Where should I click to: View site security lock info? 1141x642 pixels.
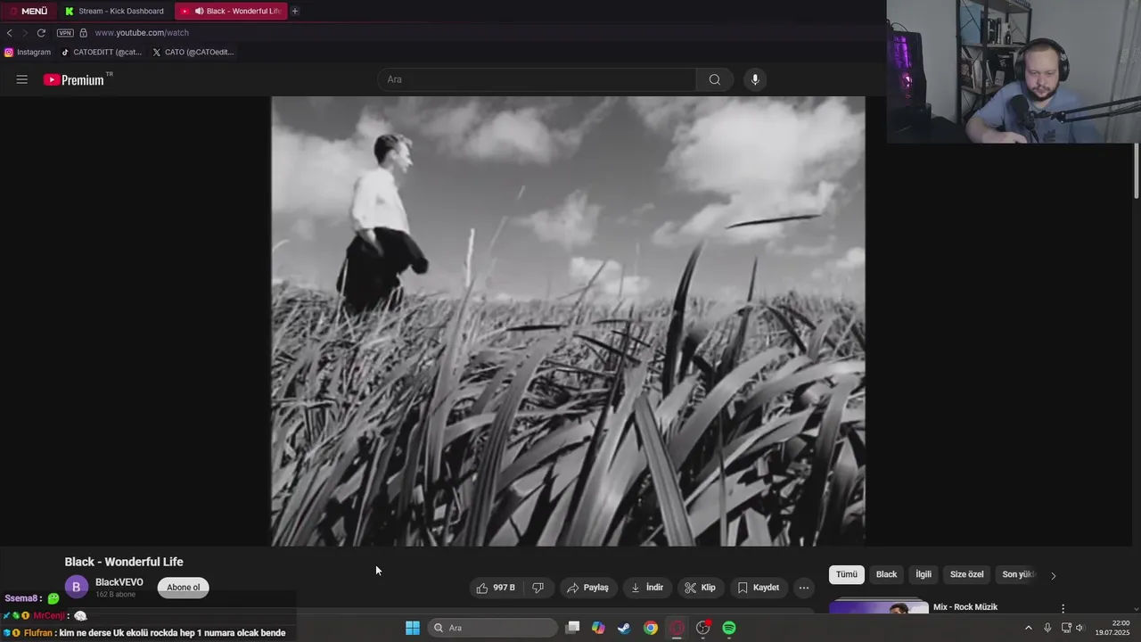click(84, 33)
